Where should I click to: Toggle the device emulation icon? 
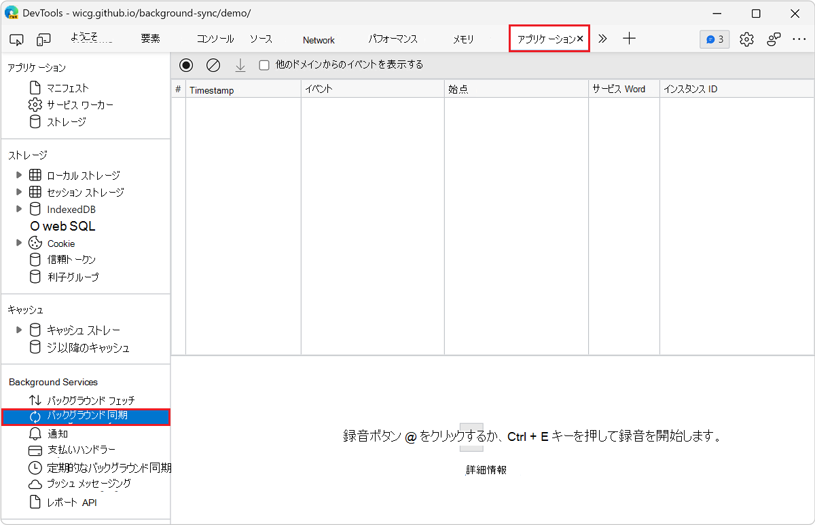pyautogui.click(x=43, y=39)
